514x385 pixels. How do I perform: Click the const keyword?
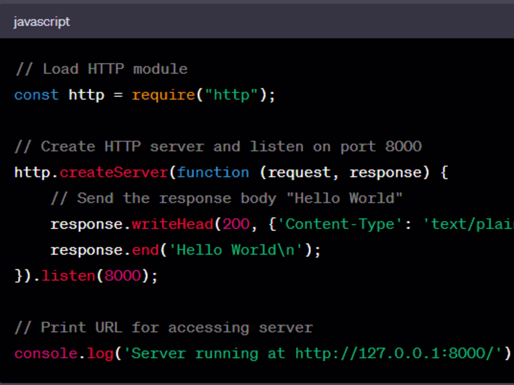[x=37, y=95]
